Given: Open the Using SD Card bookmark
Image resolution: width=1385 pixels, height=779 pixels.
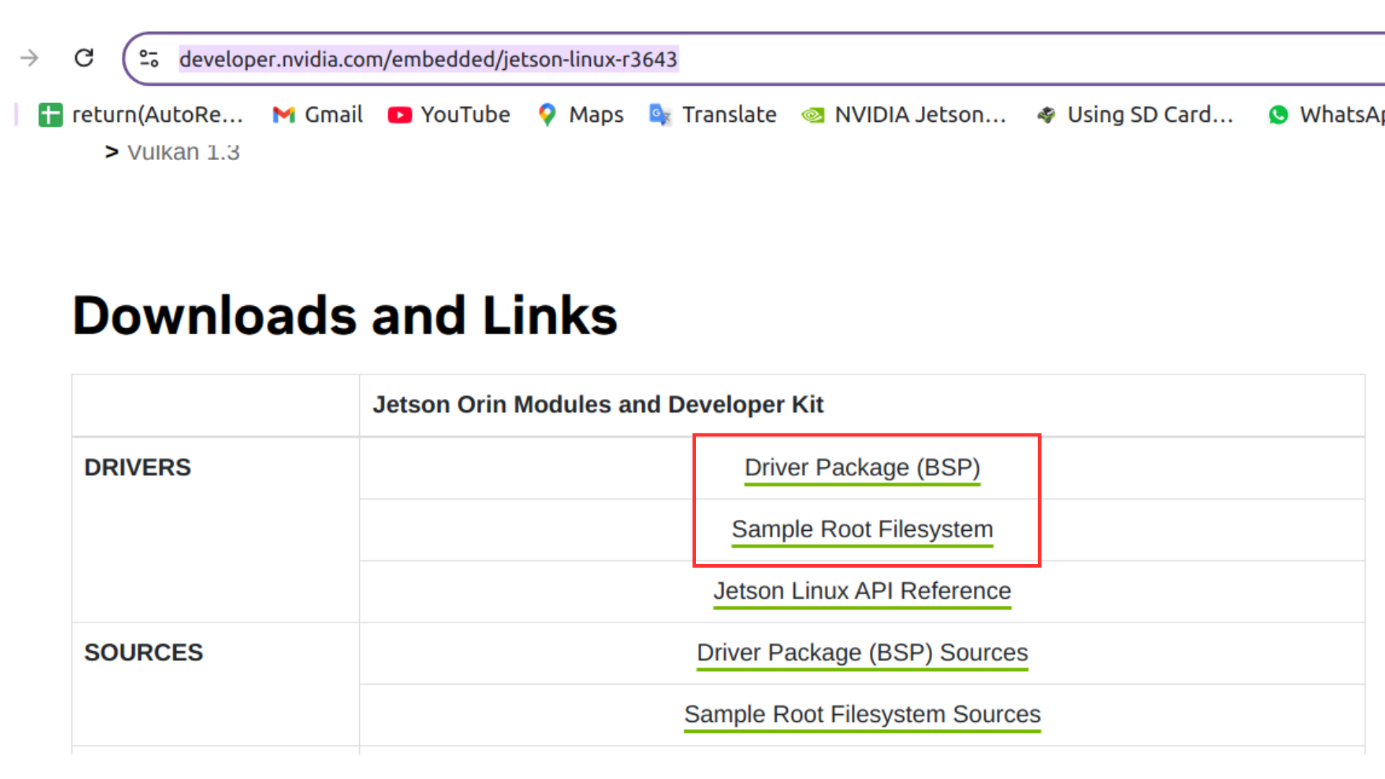Looking at the screenshot, I should point(1135,115).
